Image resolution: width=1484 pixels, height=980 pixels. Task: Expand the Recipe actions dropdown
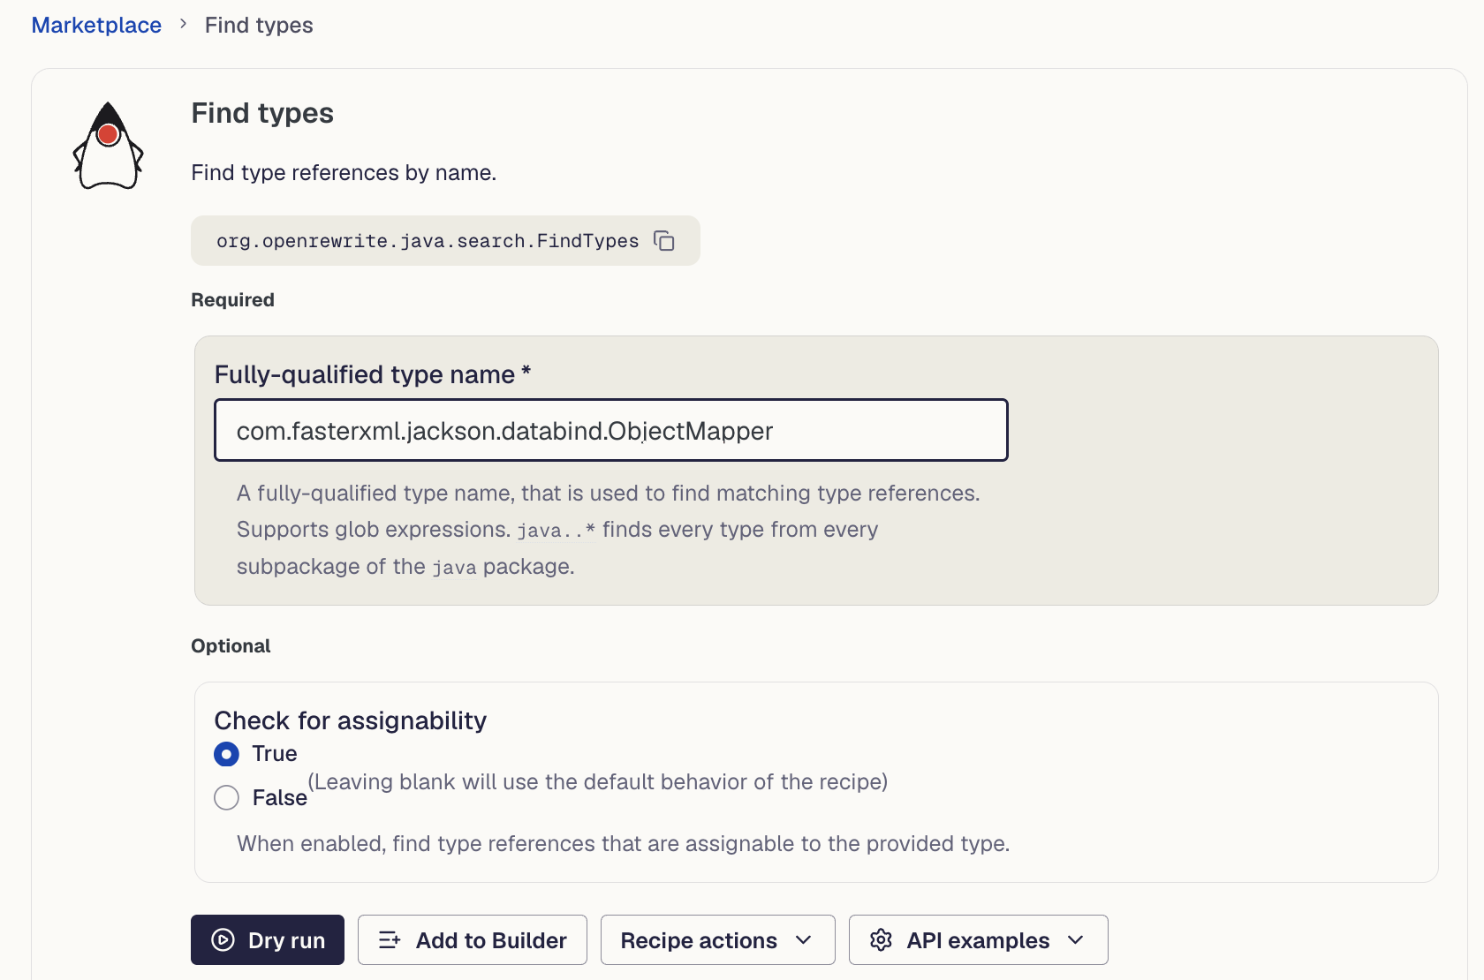717,940
